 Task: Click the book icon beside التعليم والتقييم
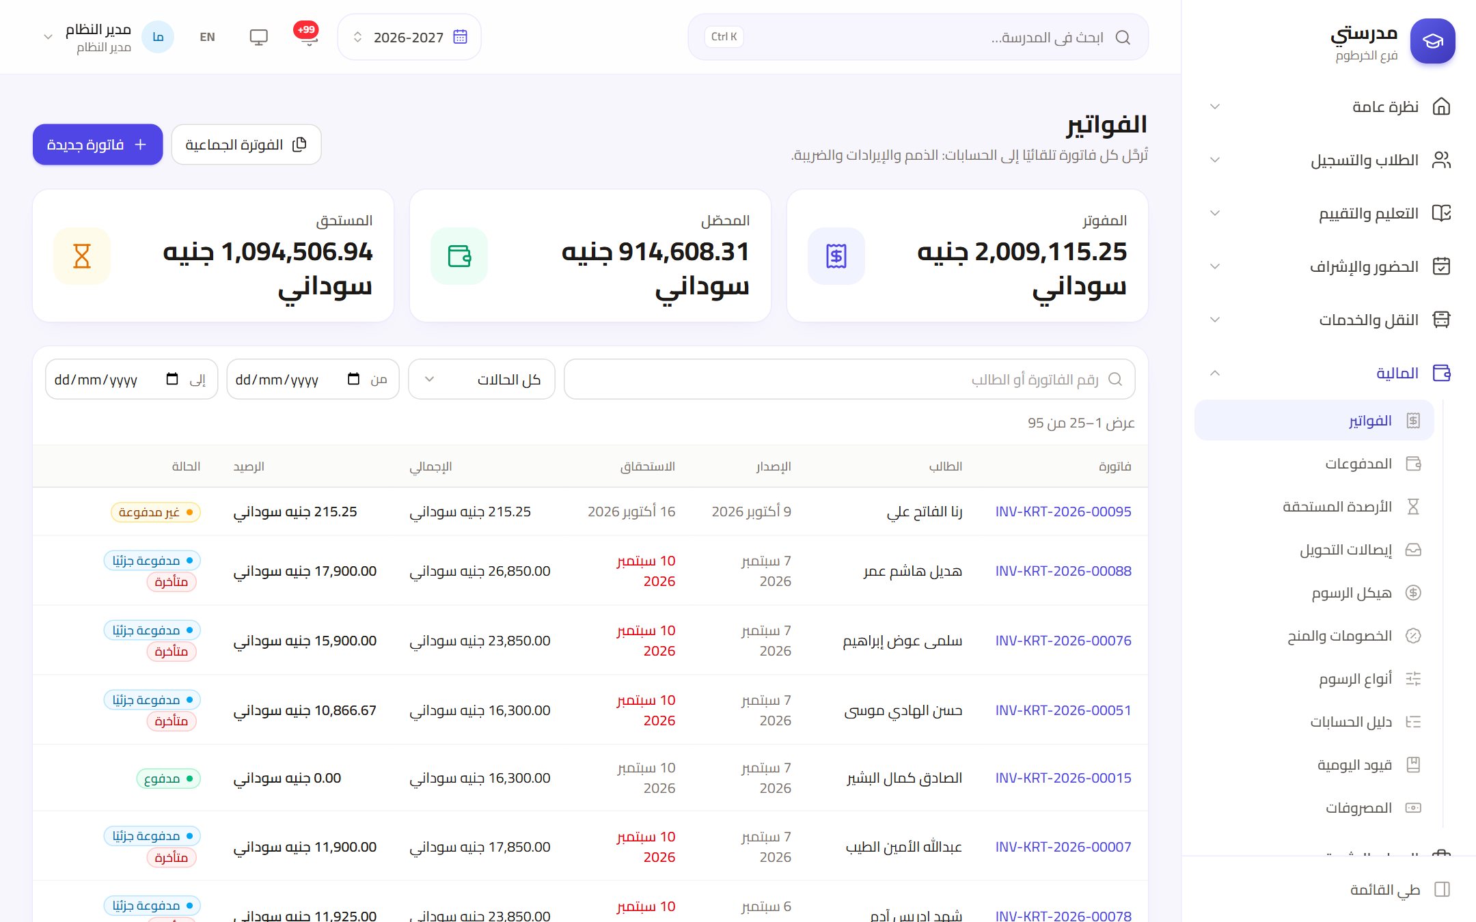(1441, 213)
